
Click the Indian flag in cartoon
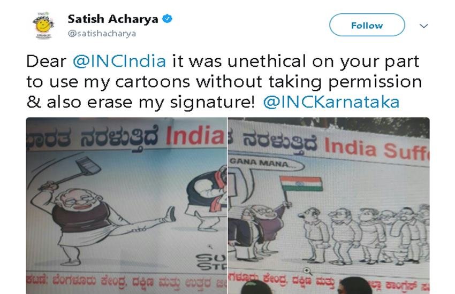point(301,184)
